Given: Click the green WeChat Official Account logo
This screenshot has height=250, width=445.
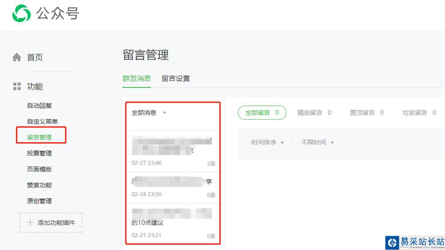Looking at the screenshot, I should [x=21, y=14].
